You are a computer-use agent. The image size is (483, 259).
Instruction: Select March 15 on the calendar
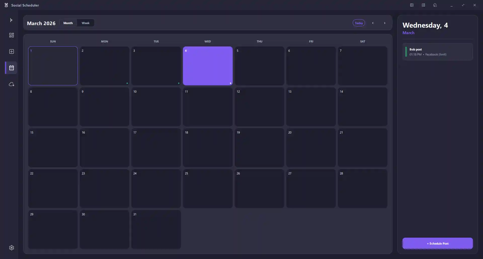tap(53, 148)
